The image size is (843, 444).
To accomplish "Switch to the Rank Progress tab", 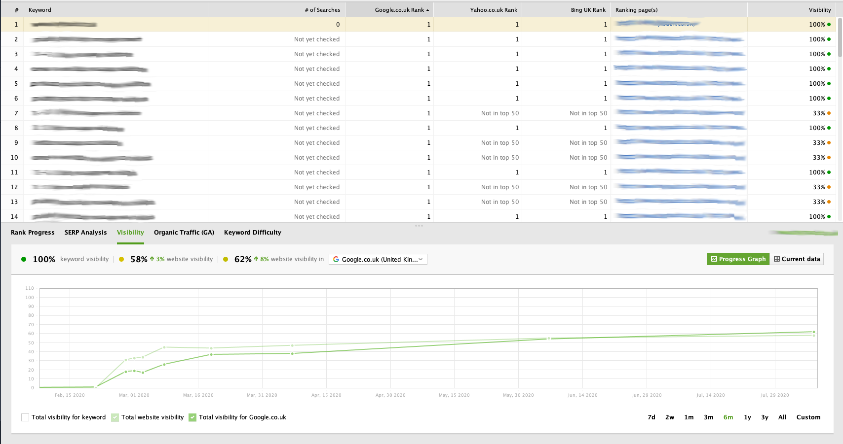I will point(33,233).
